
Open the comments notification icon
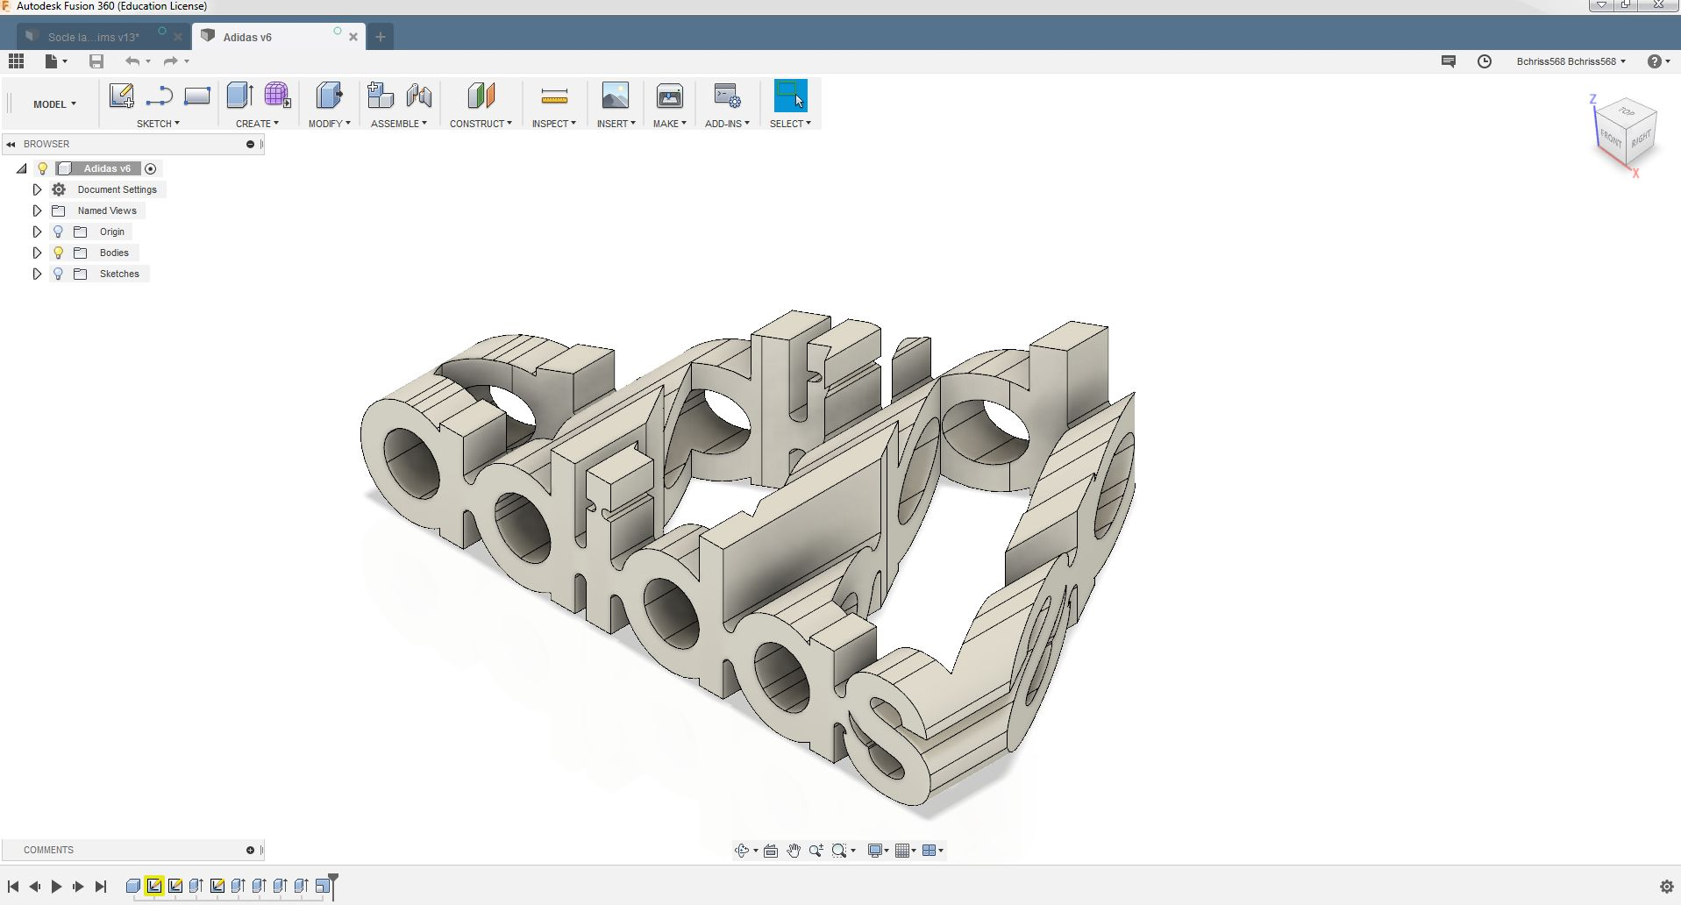tap(1449, 61)
